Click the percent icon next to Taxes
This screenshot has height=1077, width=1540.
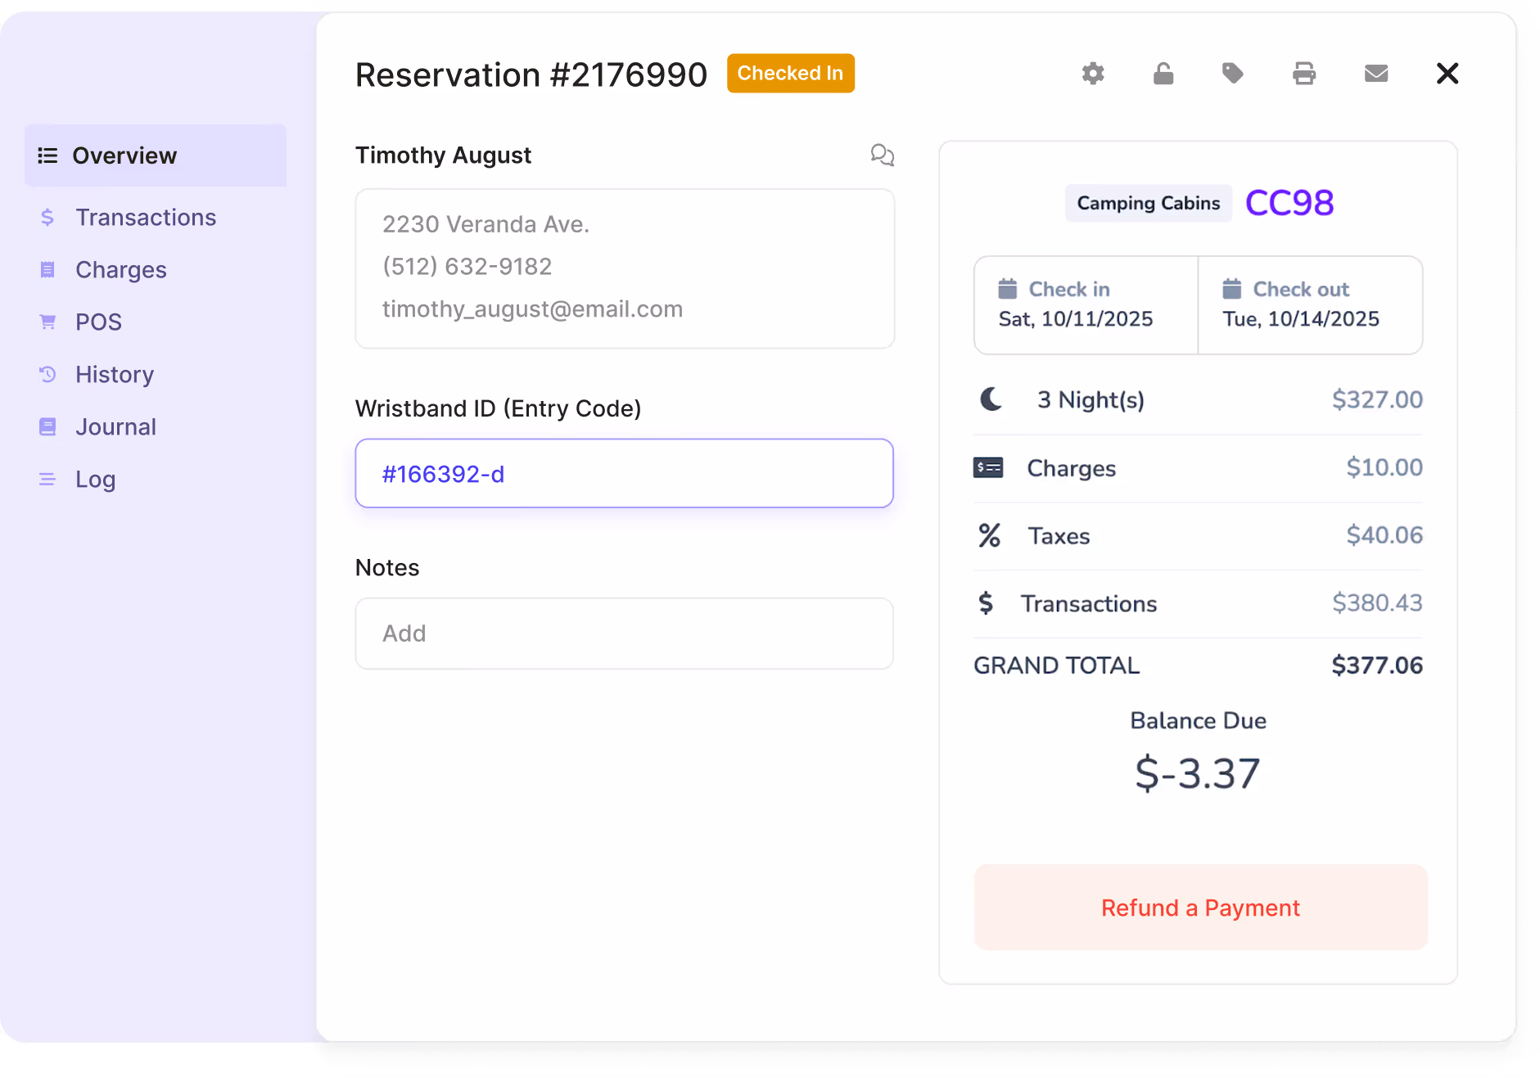[x=989, y=536]
